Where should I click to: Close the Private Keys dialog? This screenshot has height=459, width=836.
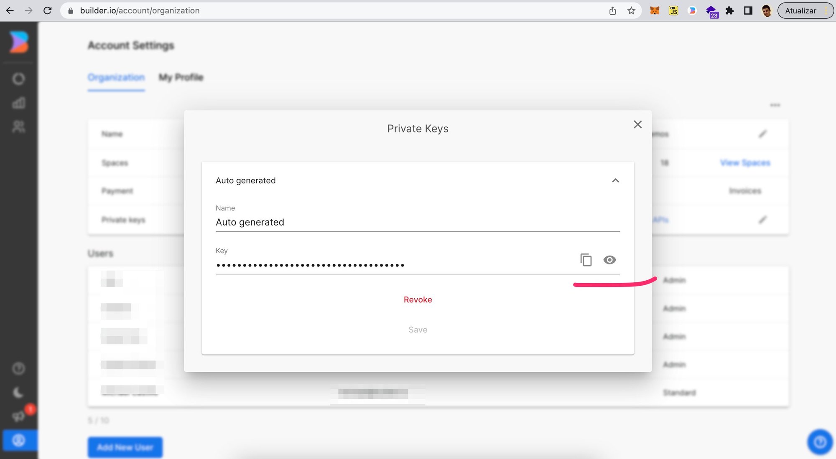(637, 124)
